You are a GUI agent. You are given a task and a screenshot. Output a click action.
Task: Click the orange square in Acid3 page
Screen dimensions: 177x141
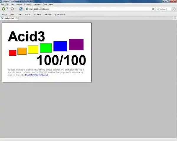coord(22,51)
